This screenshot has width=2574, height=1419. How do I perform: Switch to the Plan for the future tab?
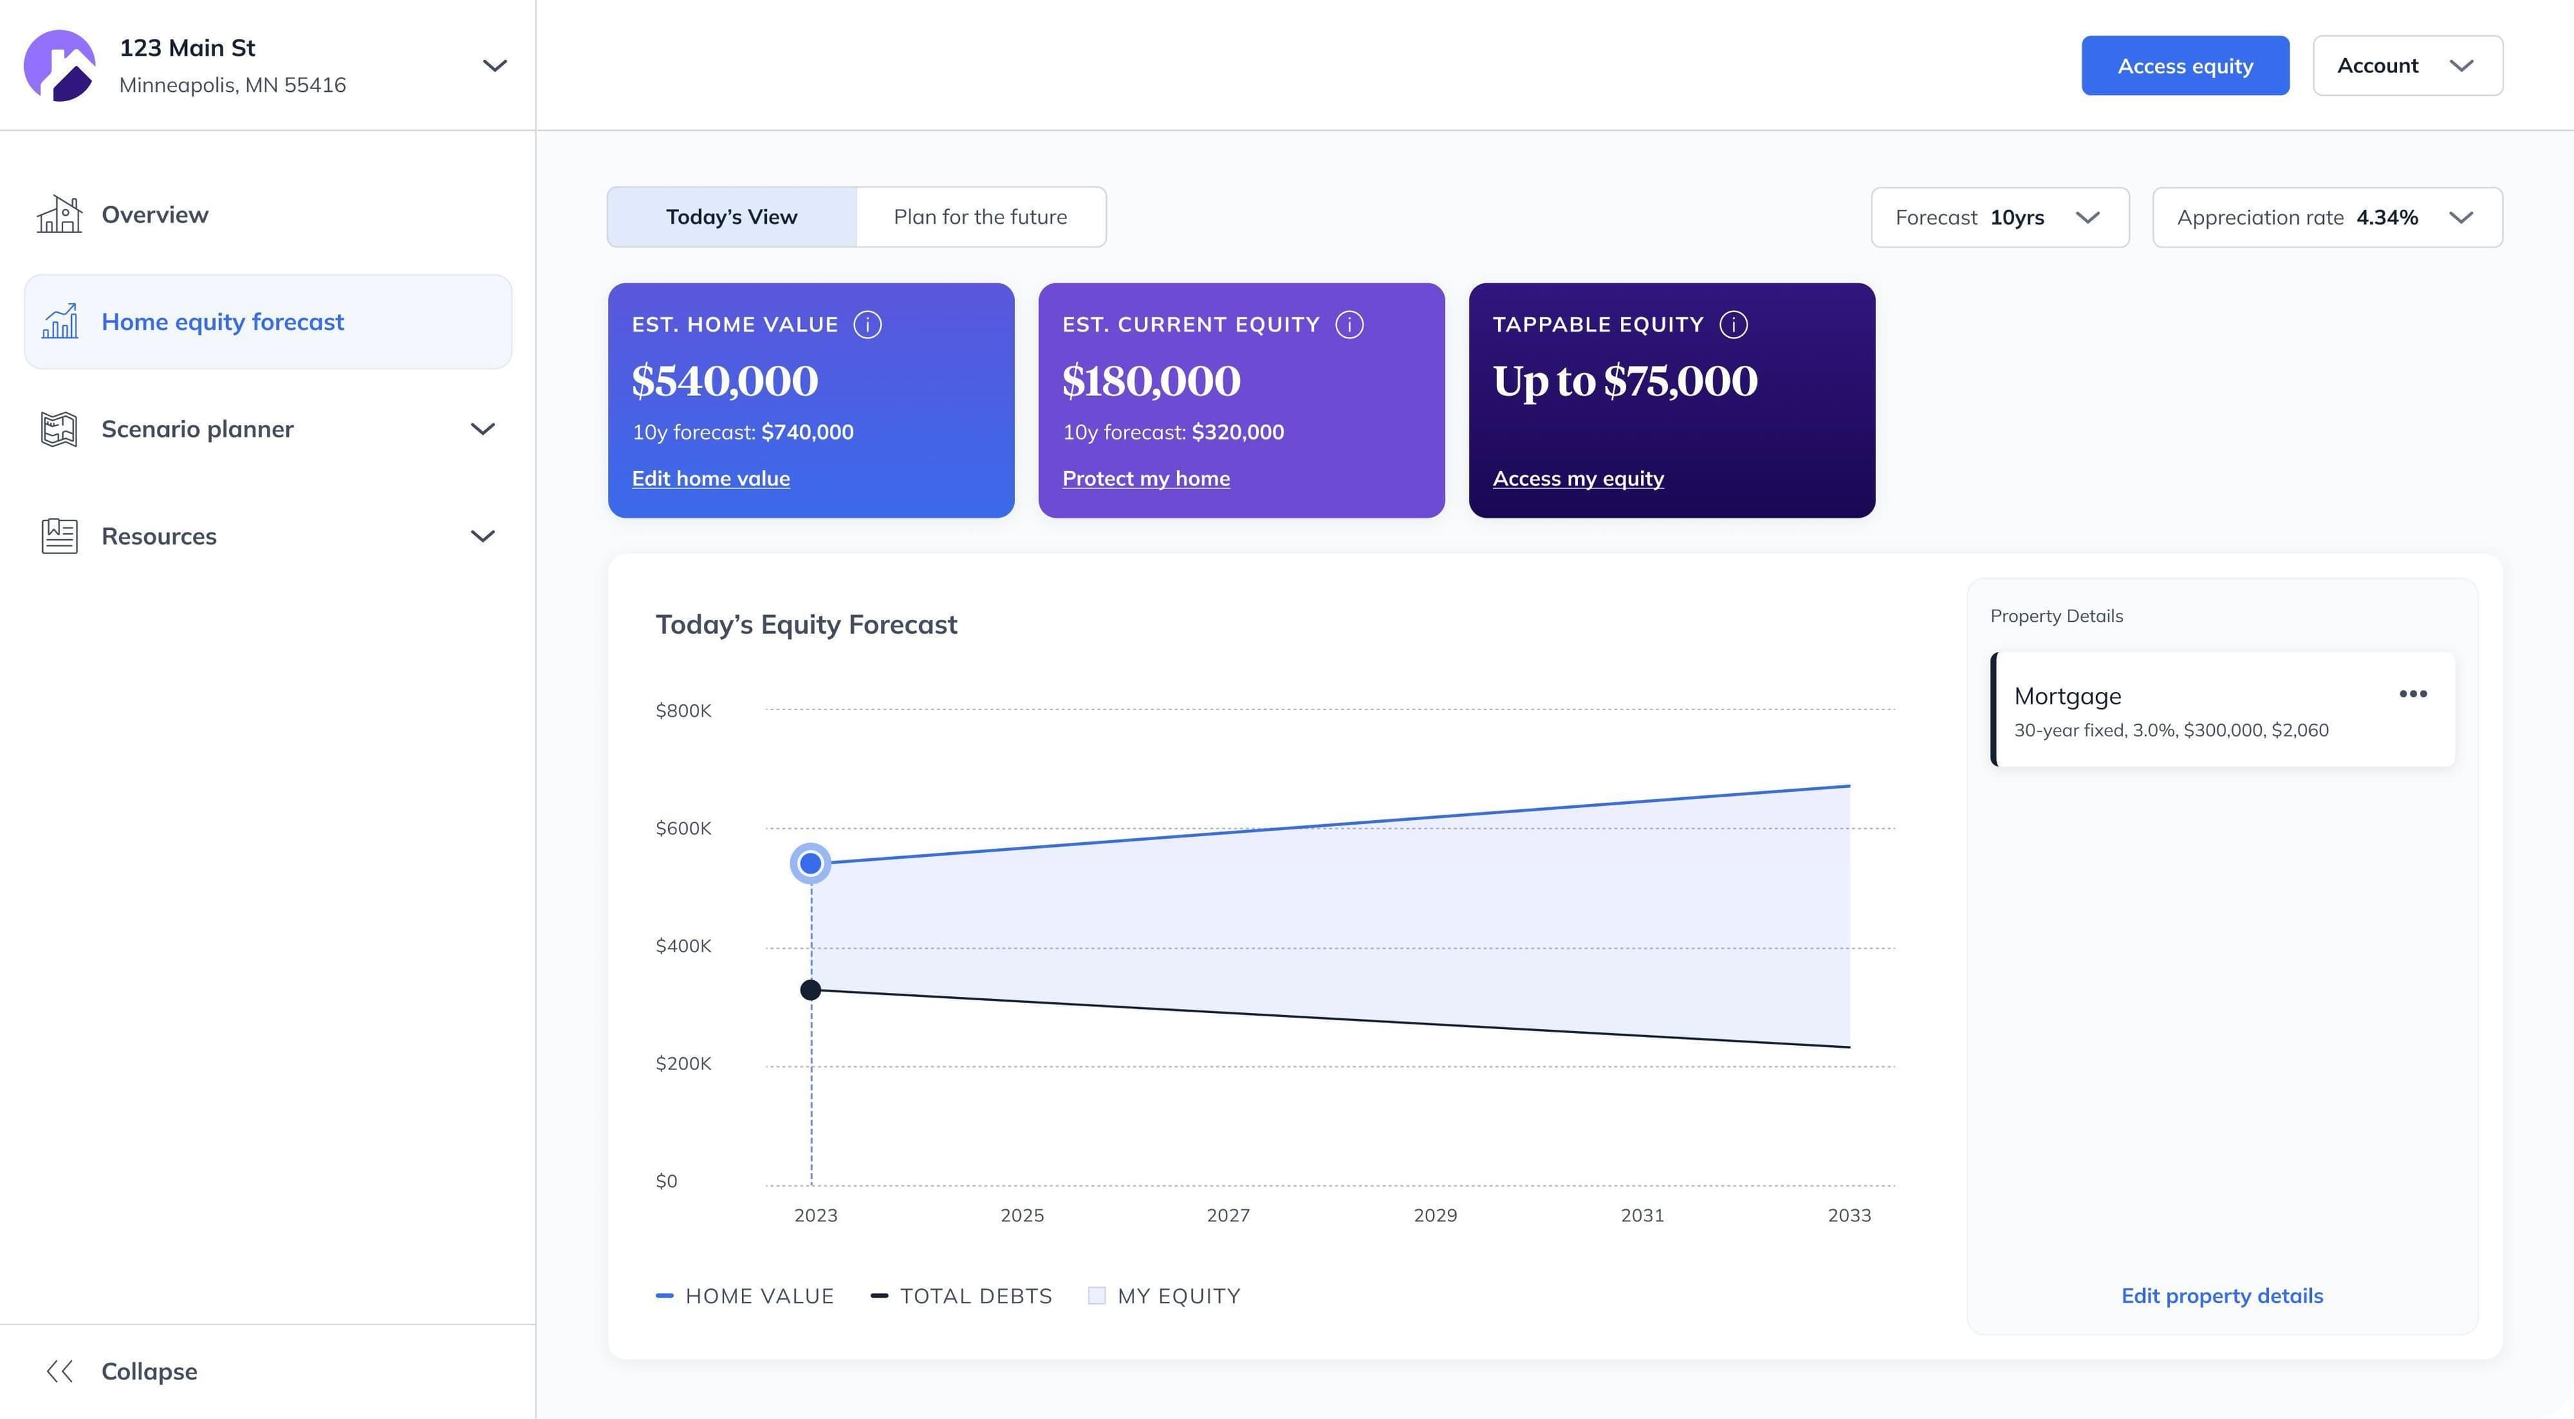(x=980, y=216)
